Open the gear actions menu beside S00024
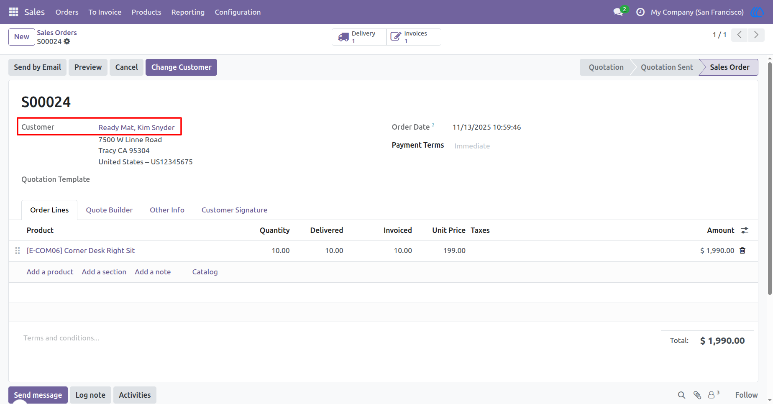 pyautogui.click(x=67, y=41)
